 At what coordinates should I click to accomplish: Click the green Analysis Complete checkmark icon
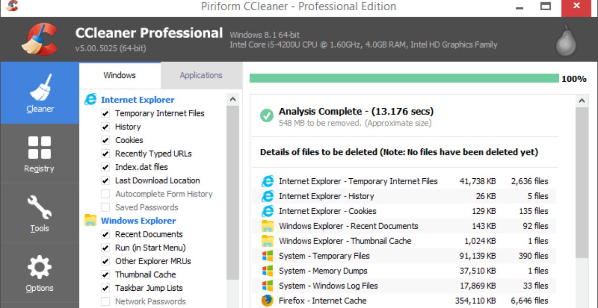point(267,115)
